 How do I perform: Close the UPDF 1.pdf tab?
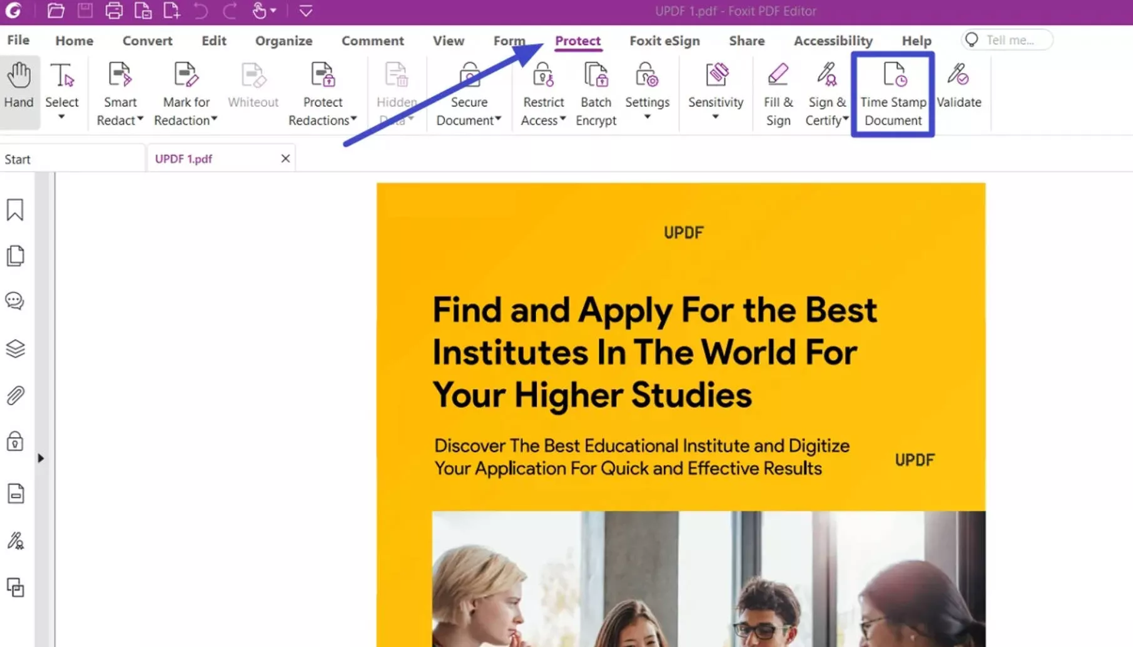click(285, 159)
